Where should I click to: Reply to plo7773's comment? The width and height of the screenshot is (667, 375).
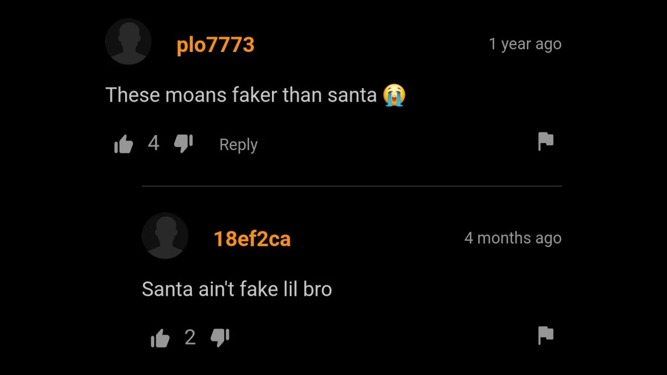tap(239, 145)
